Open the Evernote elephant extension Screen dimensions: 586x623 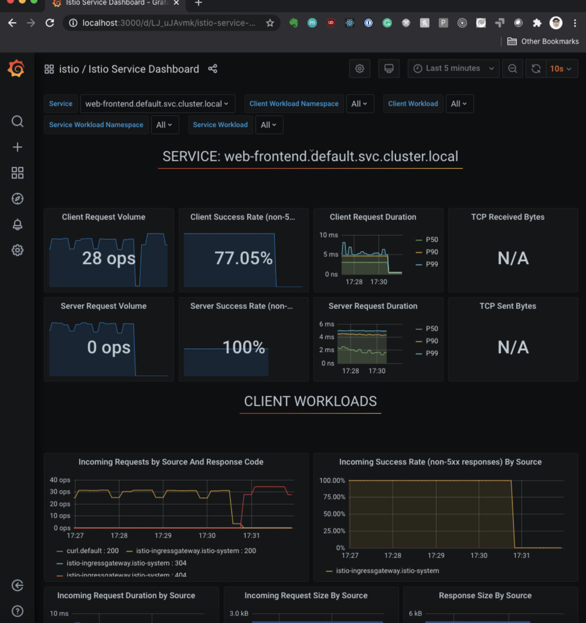point(293,23)
